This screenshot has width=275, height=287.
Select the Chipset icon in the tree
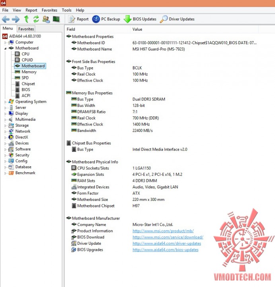(x=18, y=84)
